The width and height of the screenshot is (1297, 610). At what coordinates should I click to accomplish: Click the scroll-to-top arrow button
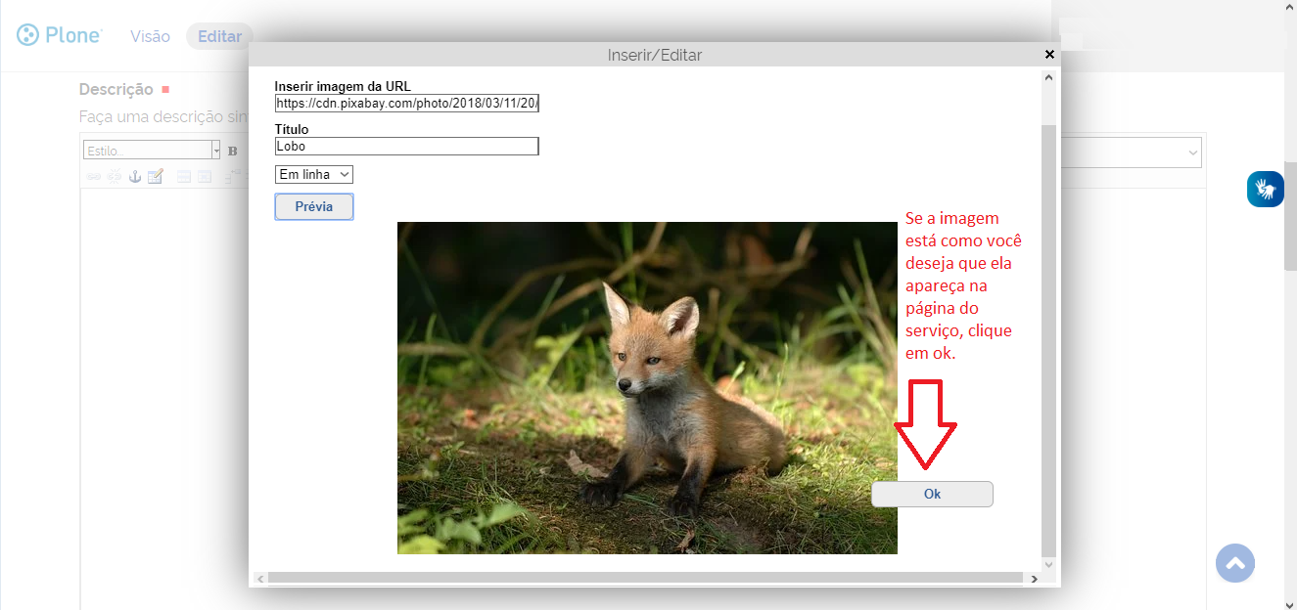pos(1234,563)
